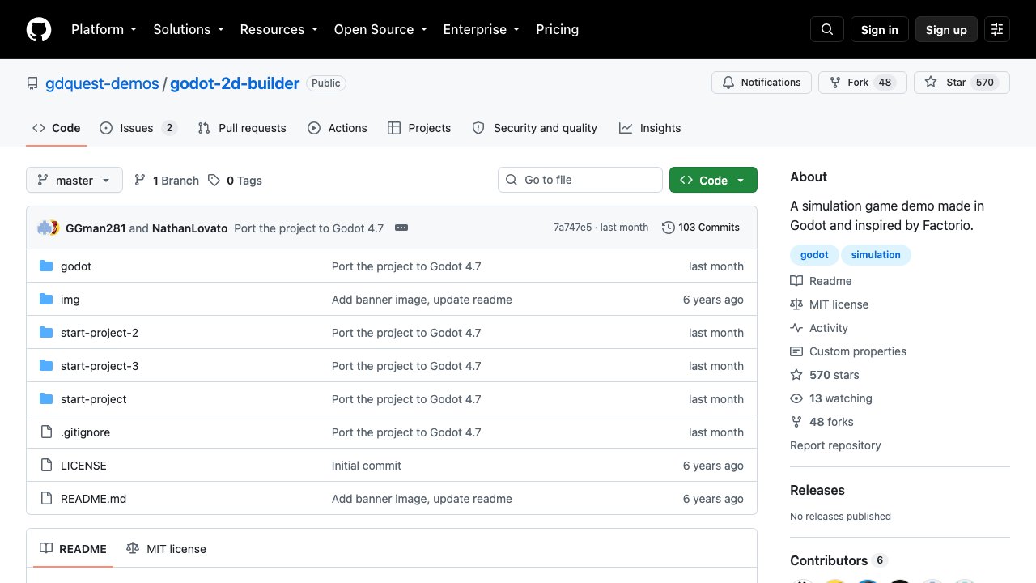Click the start-project-3 folder icon
Image resolution: width=1036 pixels, height=583 pixels.
point(46,366)
